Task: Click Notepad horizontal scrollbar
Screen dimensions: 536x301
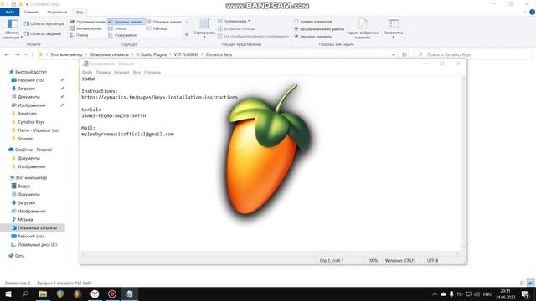Action: click(x=270, y=253)
